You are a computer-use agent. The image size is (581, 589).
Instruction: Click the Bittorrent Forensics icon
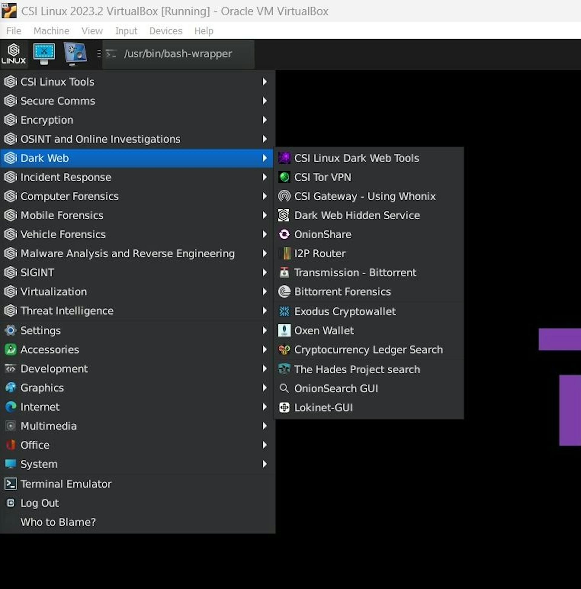point(284,292)
